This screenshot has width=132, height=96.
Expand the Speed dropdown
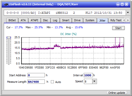click(x=94, y=81)
